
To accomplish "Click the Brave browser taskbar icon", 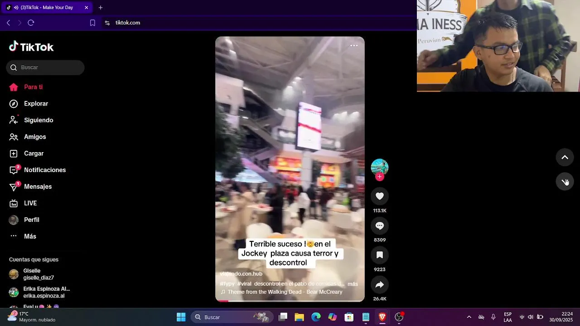I will [x=382, y=317].
